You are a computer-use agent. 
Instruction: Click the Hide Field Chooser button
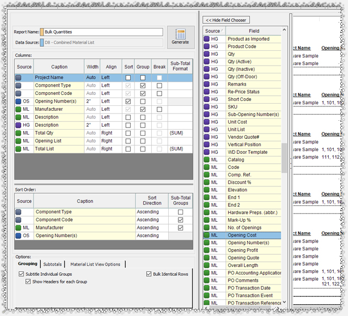(226, 20)
